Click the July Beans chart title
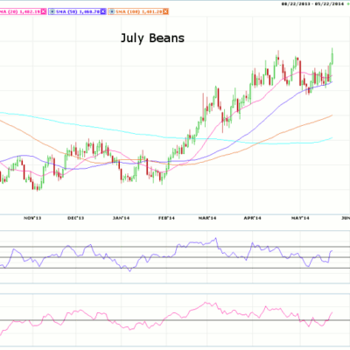350x350 pixels. 152,38
